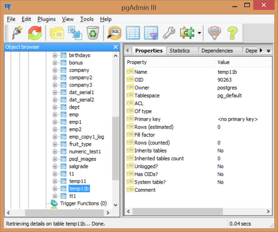Expand the tt1 table node
Viewport: 278px width, 232px height.
click(x=55, y=196)
